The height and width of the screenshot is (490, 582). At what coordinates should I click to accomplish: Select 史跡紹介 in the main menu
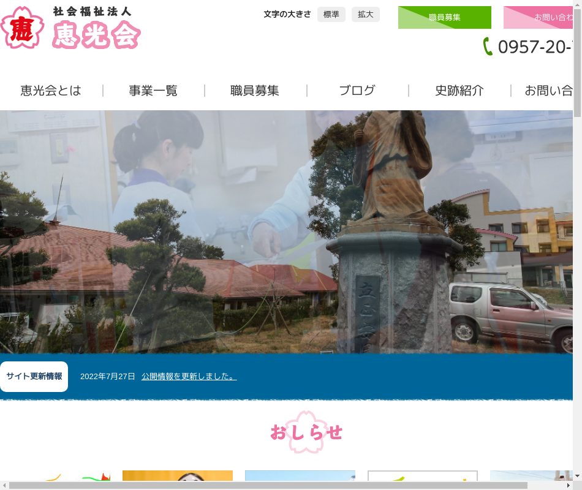pos(459,91)
